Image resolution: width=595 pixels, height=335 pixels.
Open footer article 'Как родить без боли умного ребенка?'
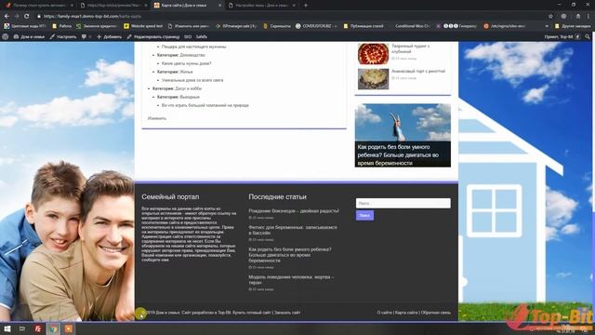point(290,255)
